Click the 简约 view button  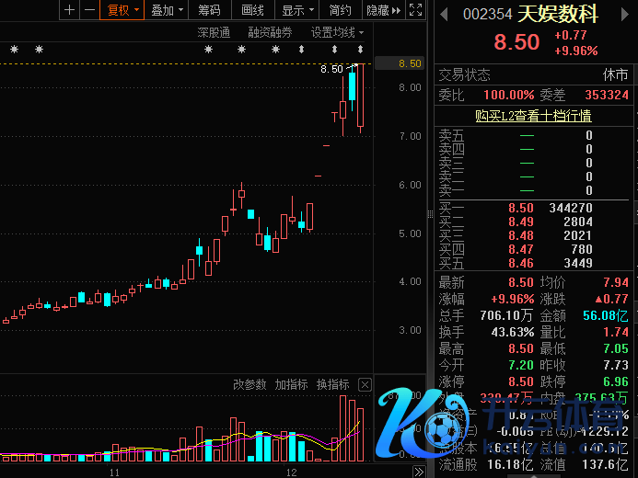340,10
